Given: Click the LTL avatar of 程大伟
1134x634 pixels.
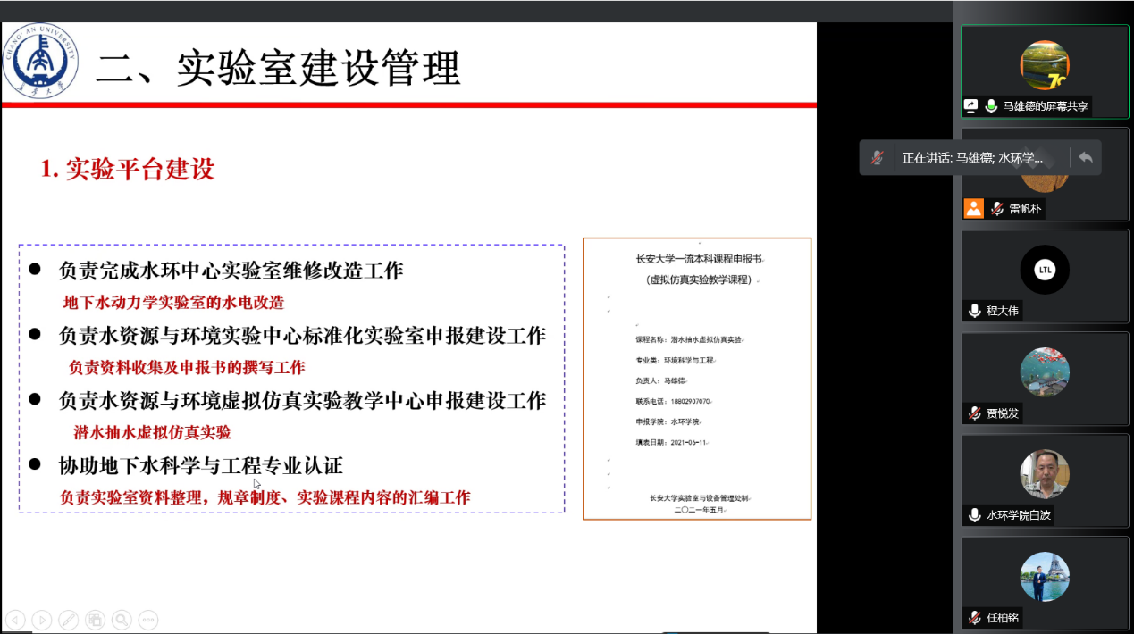Looking at the screenshot, I should [1045, 269].
